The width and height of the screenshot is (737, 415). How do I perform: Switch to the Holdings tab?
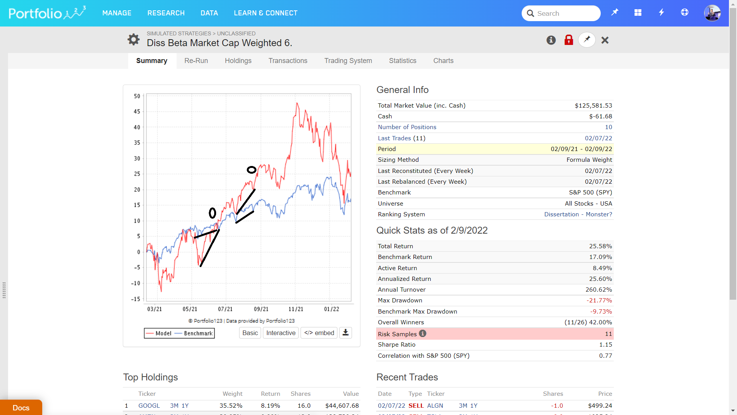(238, 61)
